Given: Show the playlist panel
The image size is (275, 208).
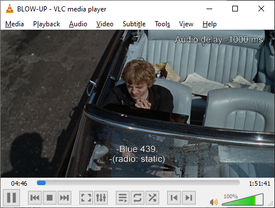Looking at the screenshot, I should 123,198.
